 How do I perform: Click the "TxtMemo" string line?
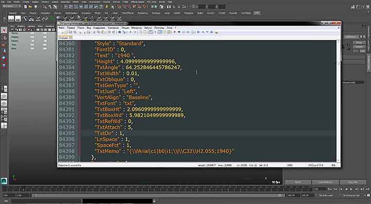point(164,151)
